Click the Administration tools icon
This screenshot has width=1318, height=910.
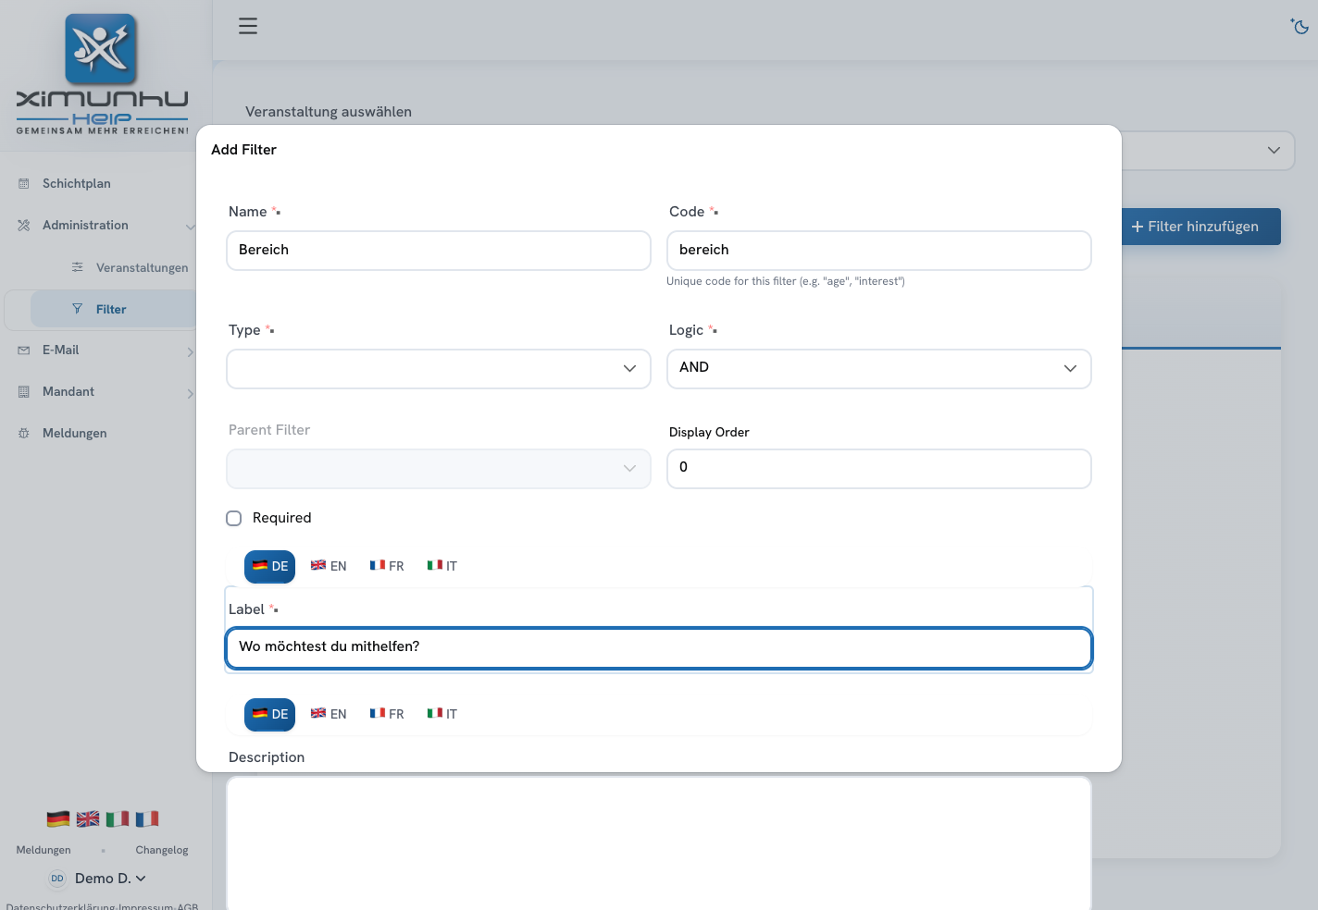(x=24, y=226)
